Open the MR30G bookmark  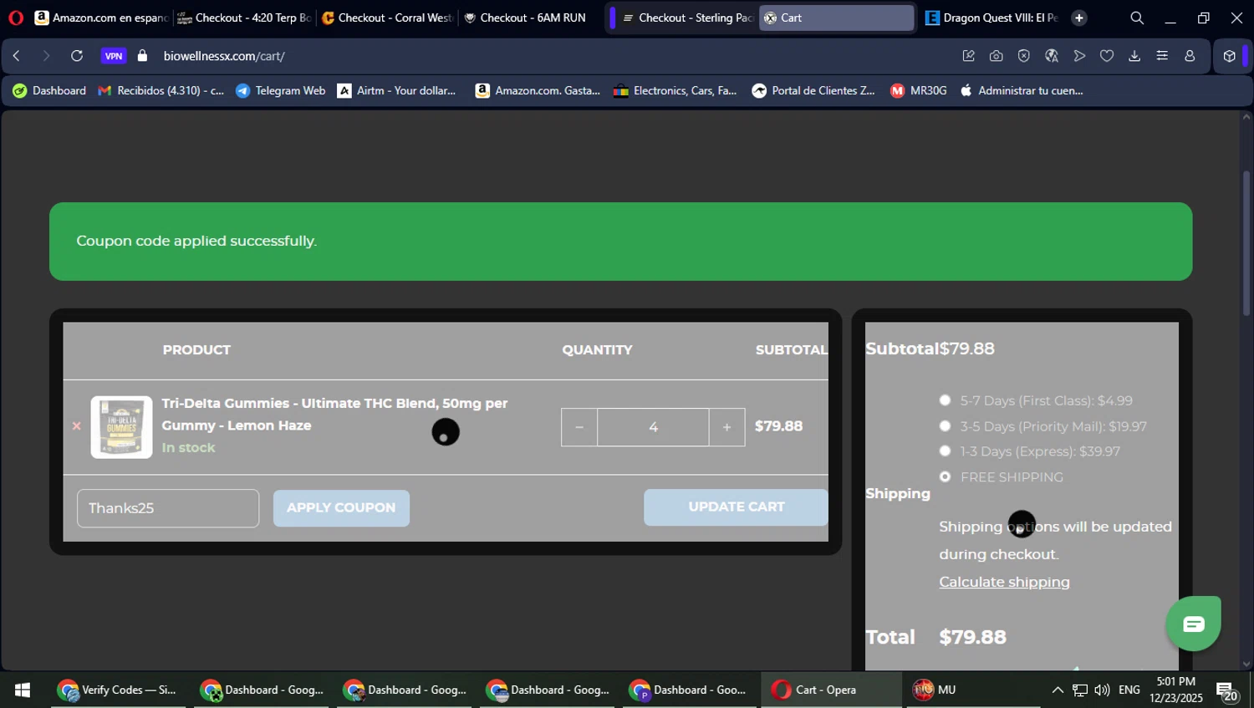[919, 90]
